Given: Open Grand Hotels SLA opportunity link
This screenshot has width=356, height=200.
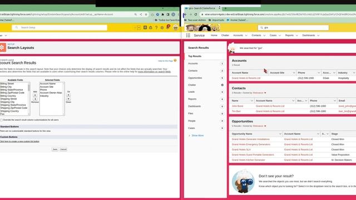Looking at the screenshot, I should click(241, 149).
